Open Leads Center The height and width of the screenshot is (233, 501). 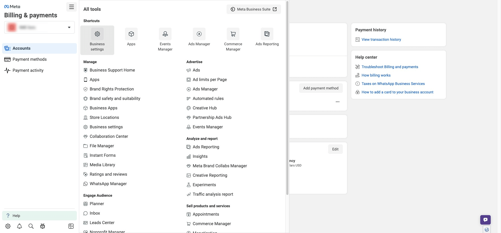tap(99, 223)
